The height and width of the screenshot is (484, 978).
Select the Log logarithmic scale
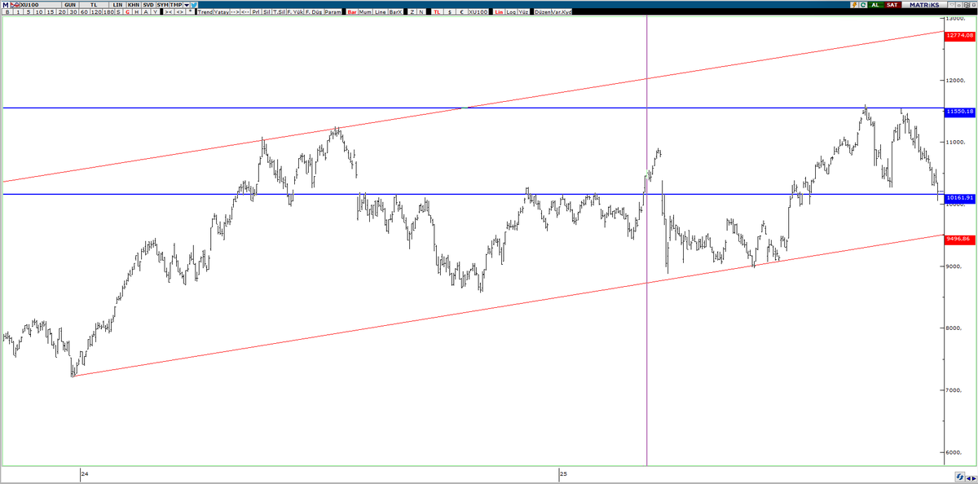(x=511, y=12)
